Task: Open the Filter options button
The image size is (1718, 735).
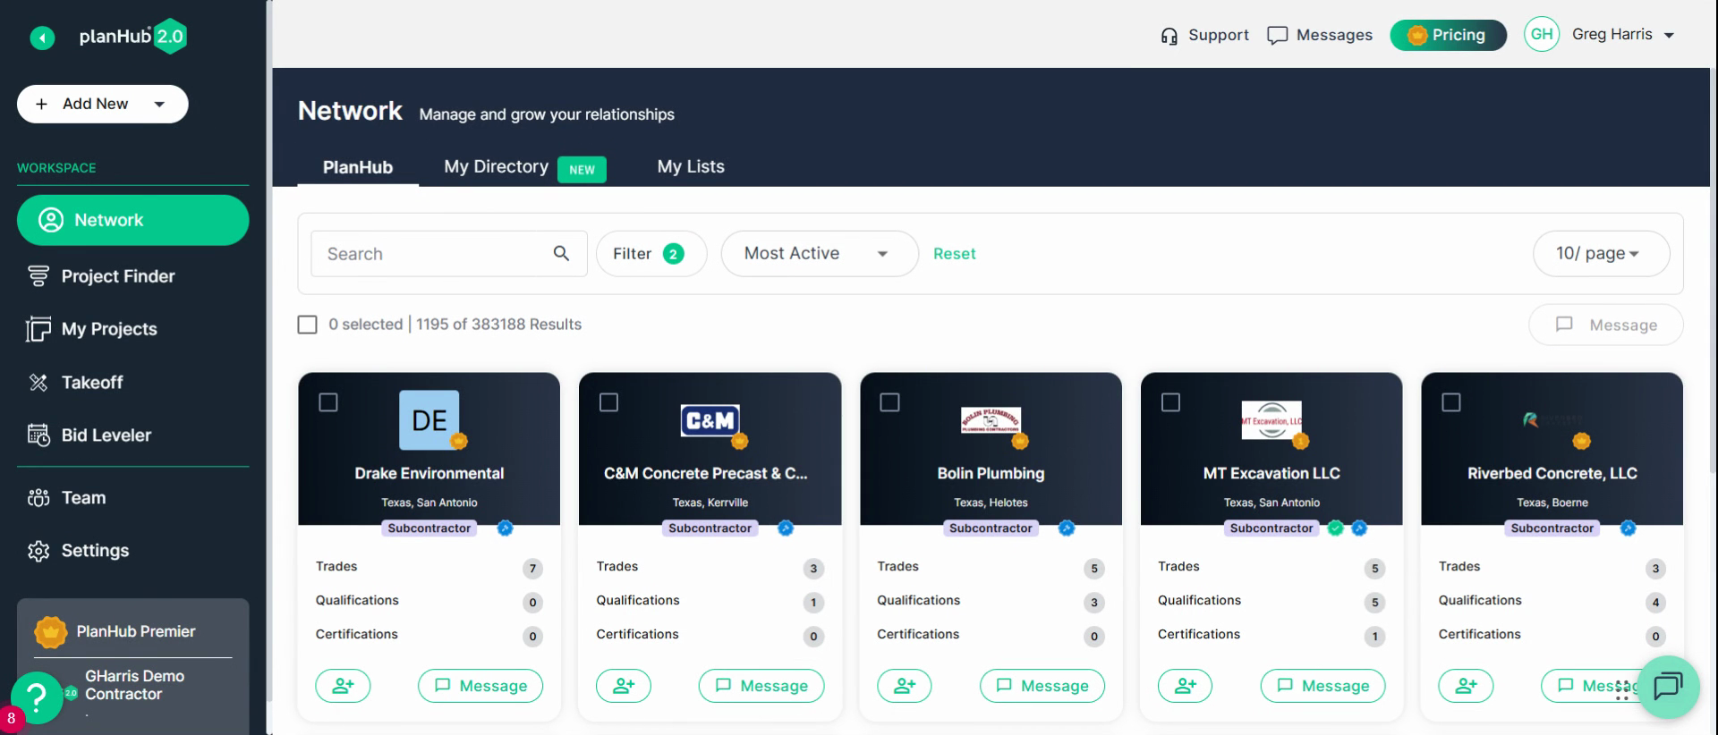Action: pyautogui.click(x=651, y=254)
